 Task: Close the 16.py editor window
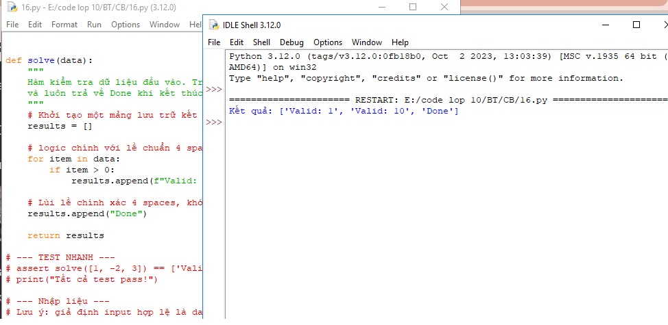coord(444,7)
